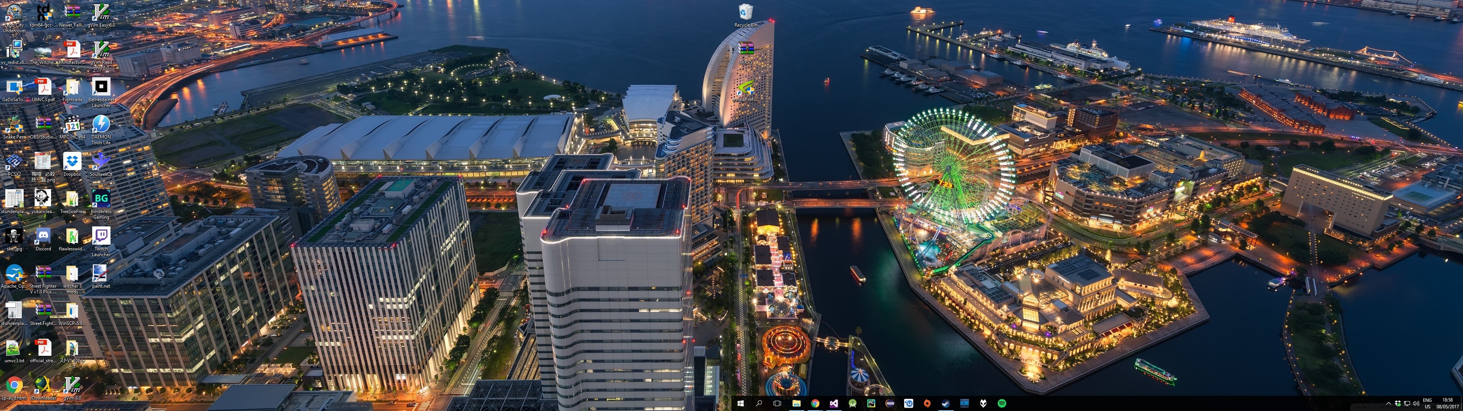This screenshot has height=411, width=1463.
Task: Switch to Visual Studio in taskbar
Action: (x=834, y=403)
